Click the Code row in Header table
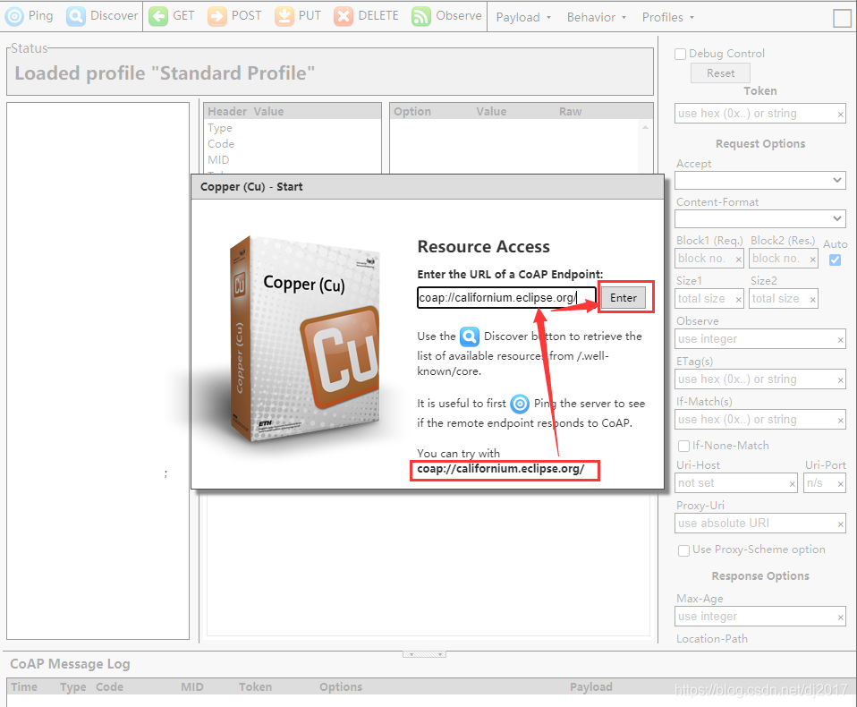Viewport: 857px width, 707px height. (x=292, y=144)
